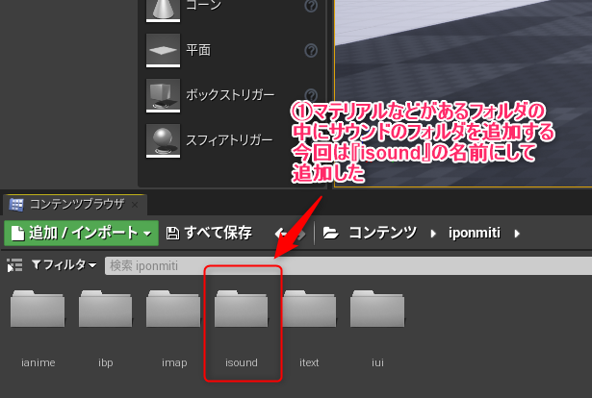Open the フィルタ filter dropdown

pos(64,265)
